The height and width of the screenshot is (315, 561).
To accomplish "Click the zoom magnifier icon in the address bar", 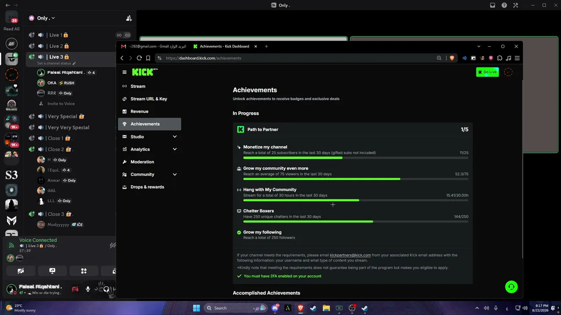I will point(439,58).
